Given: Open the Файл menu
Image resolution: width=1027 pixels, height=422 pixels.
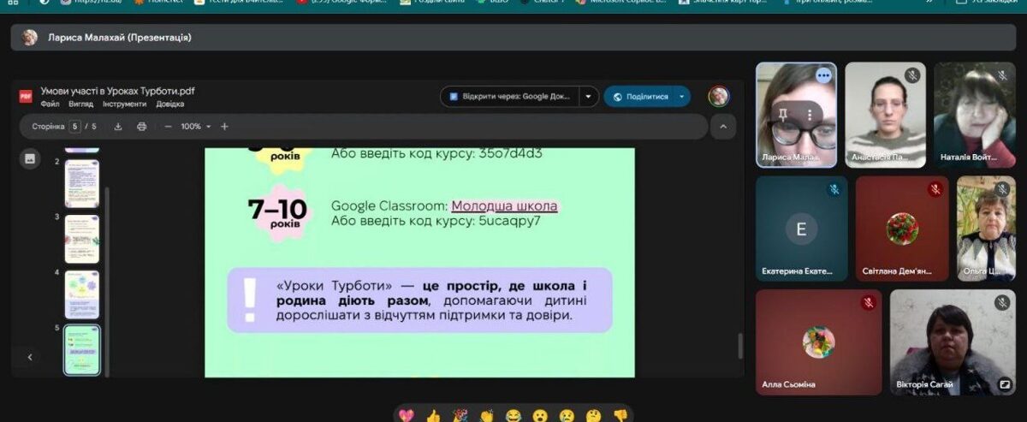Looking at the screenshot, I should 50,104.
